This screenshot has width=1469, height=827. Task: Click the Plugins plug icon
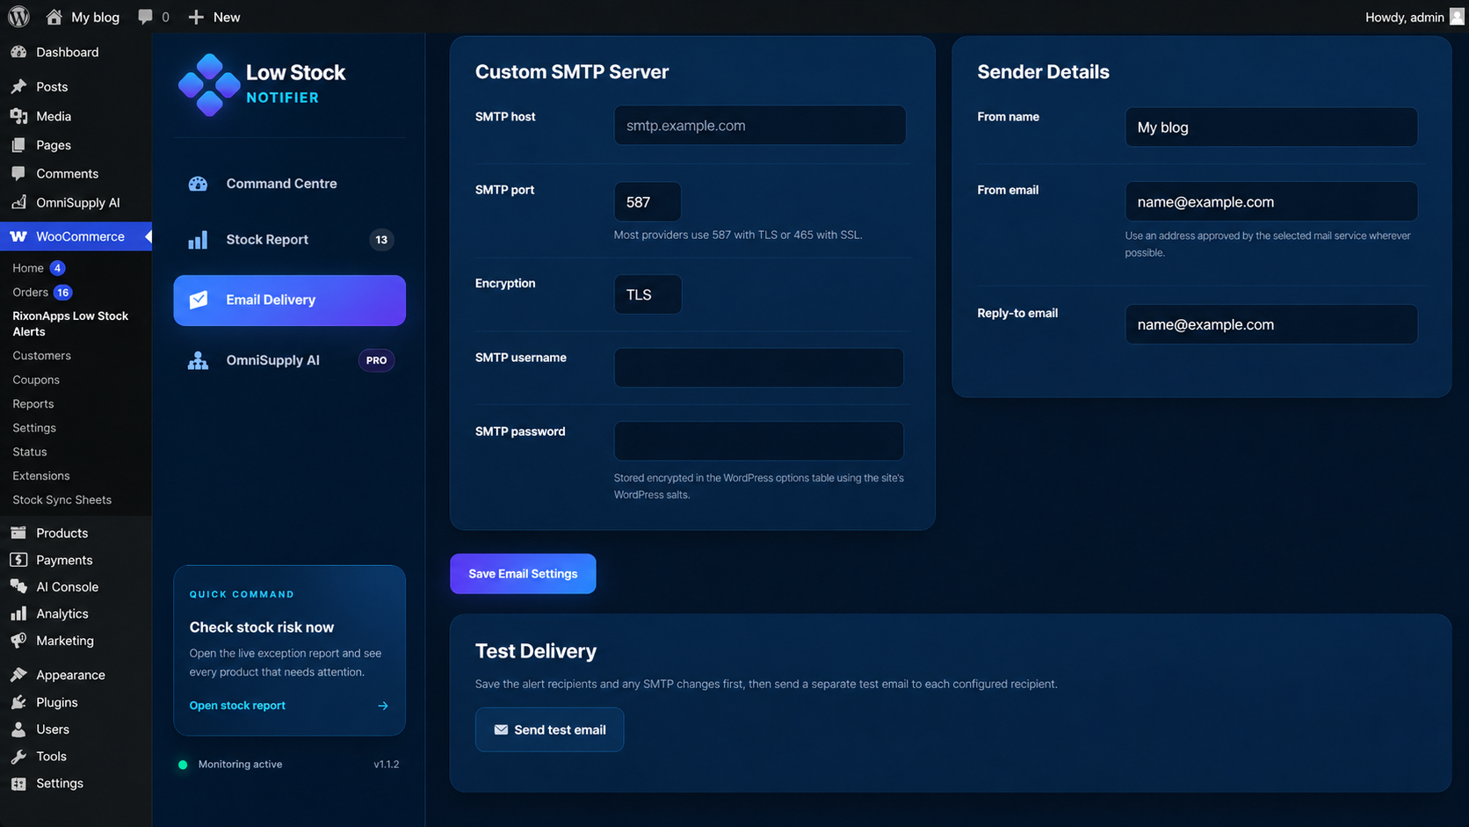[18, 701]
